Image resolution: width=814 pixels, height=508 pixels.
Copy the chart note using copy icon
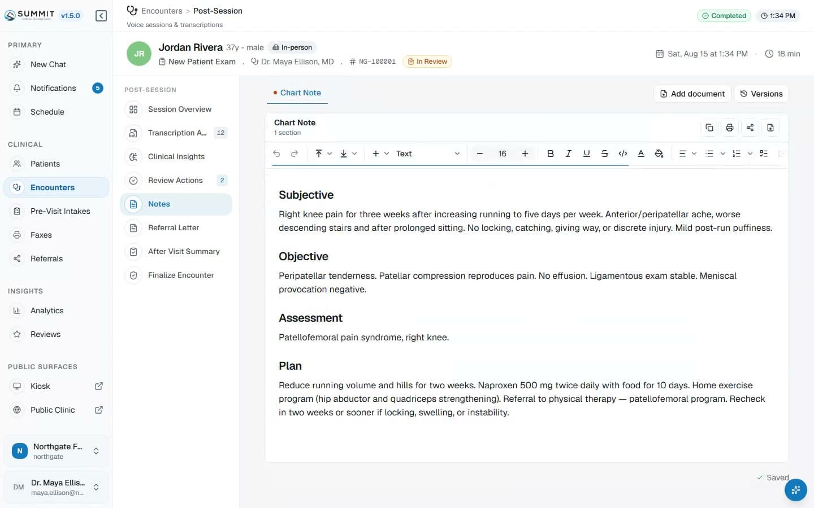(709, 128)
